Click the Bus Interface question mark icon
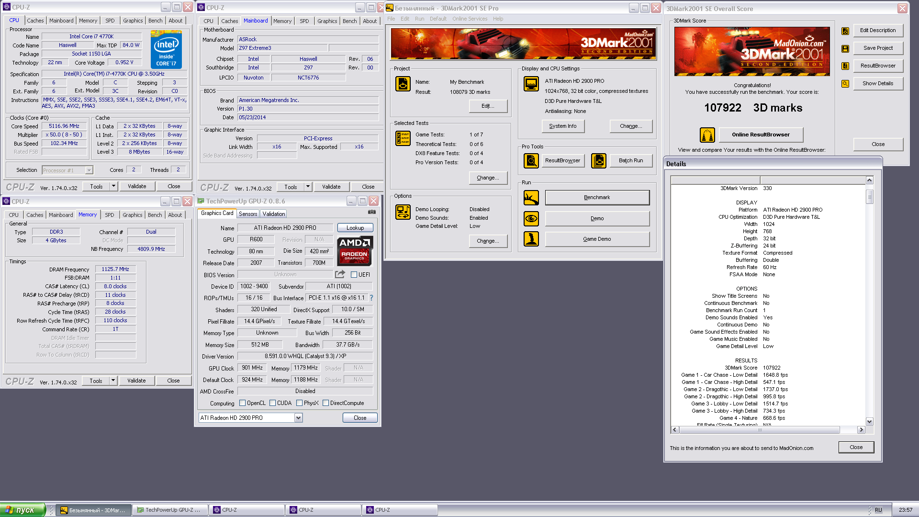Image resolution: width=919 pixels, height=517 pixels. click(x=371, y=298)
